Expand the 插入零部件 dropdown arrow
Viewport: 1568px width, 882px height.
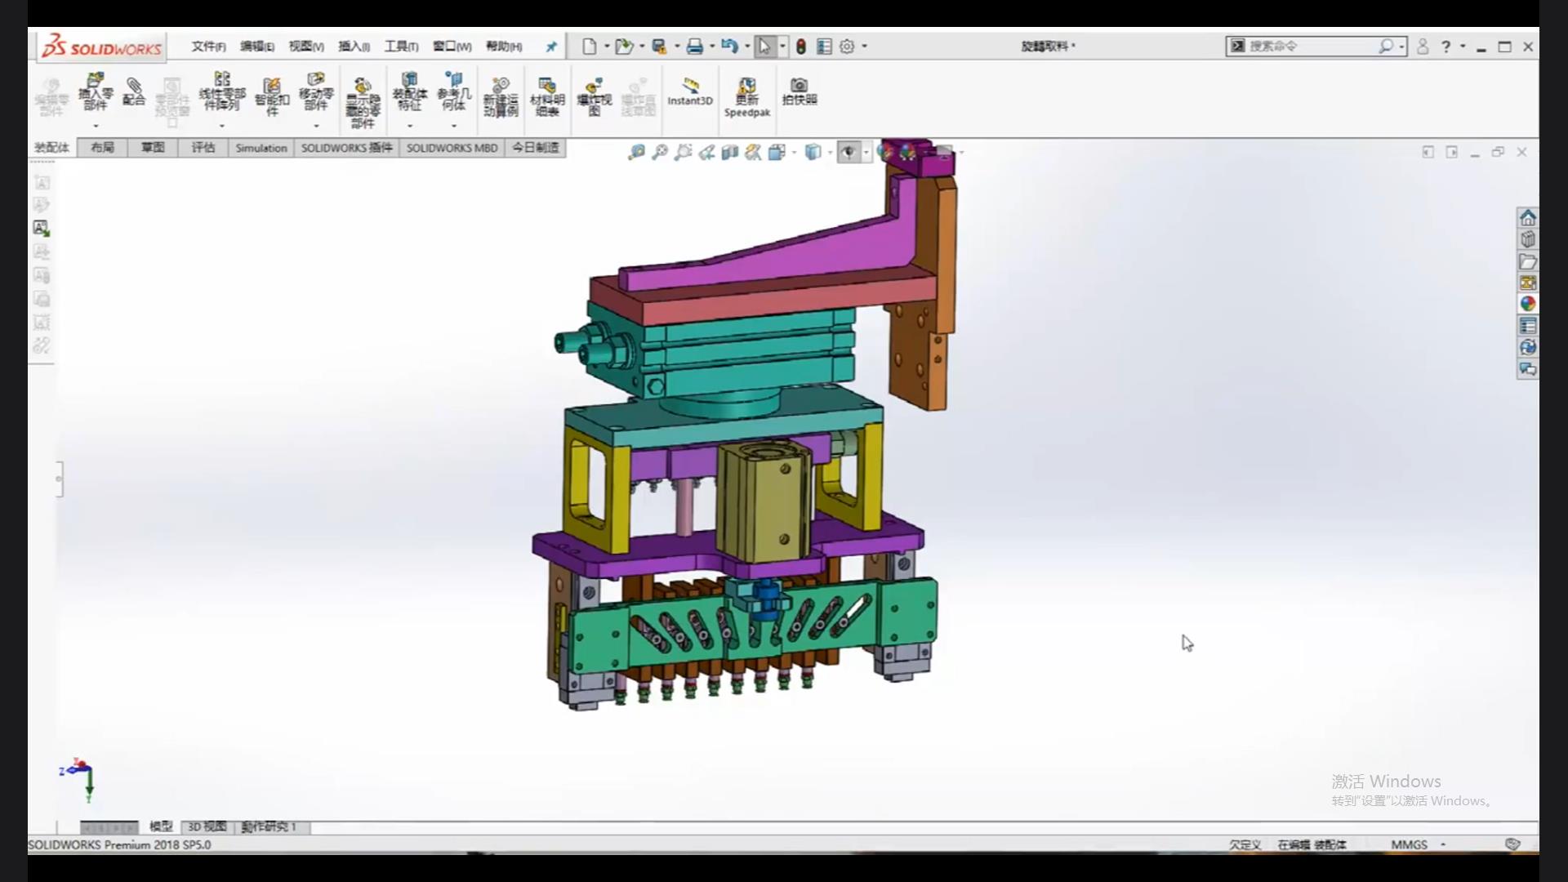[x=96, y=126]
